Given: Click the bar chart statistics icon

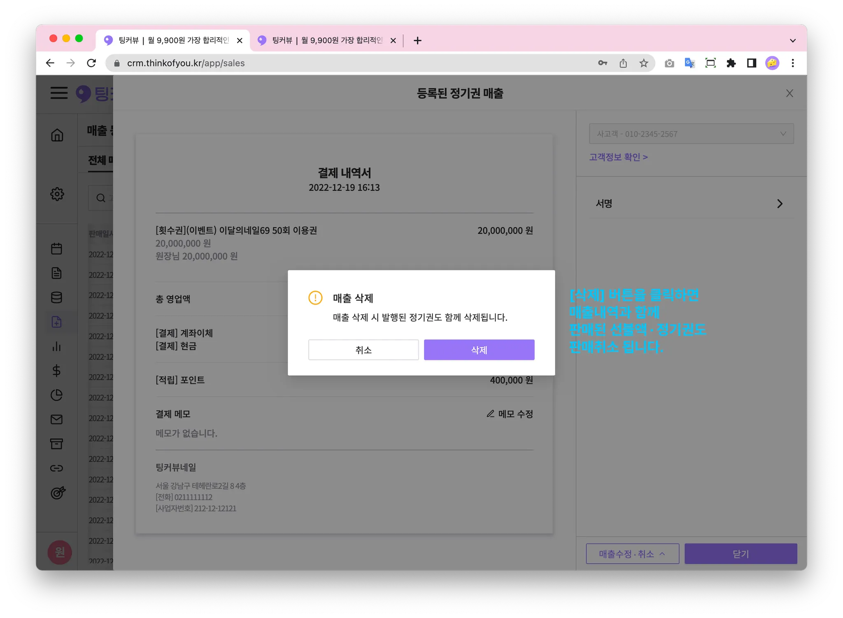Looking at the screenshot, I should [56, 346].
